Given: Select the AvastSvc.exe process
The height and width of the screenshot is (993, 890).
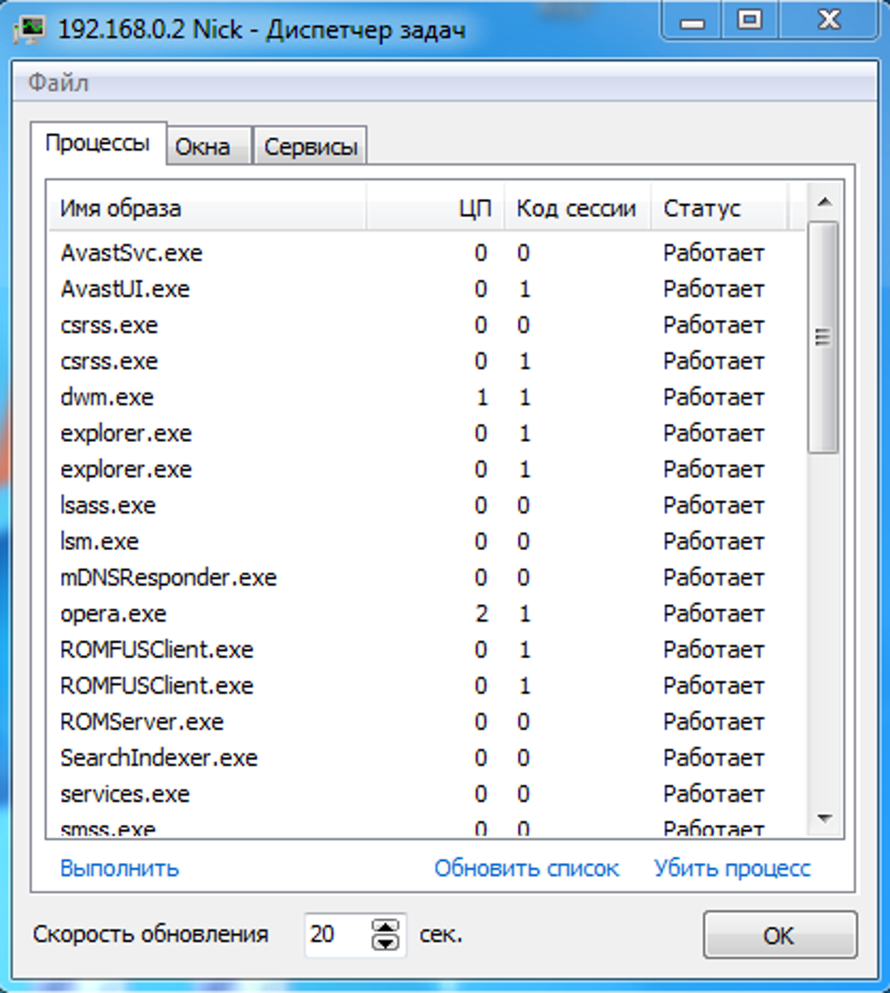Looking at the screenshot, I should (x=131, y=254).
